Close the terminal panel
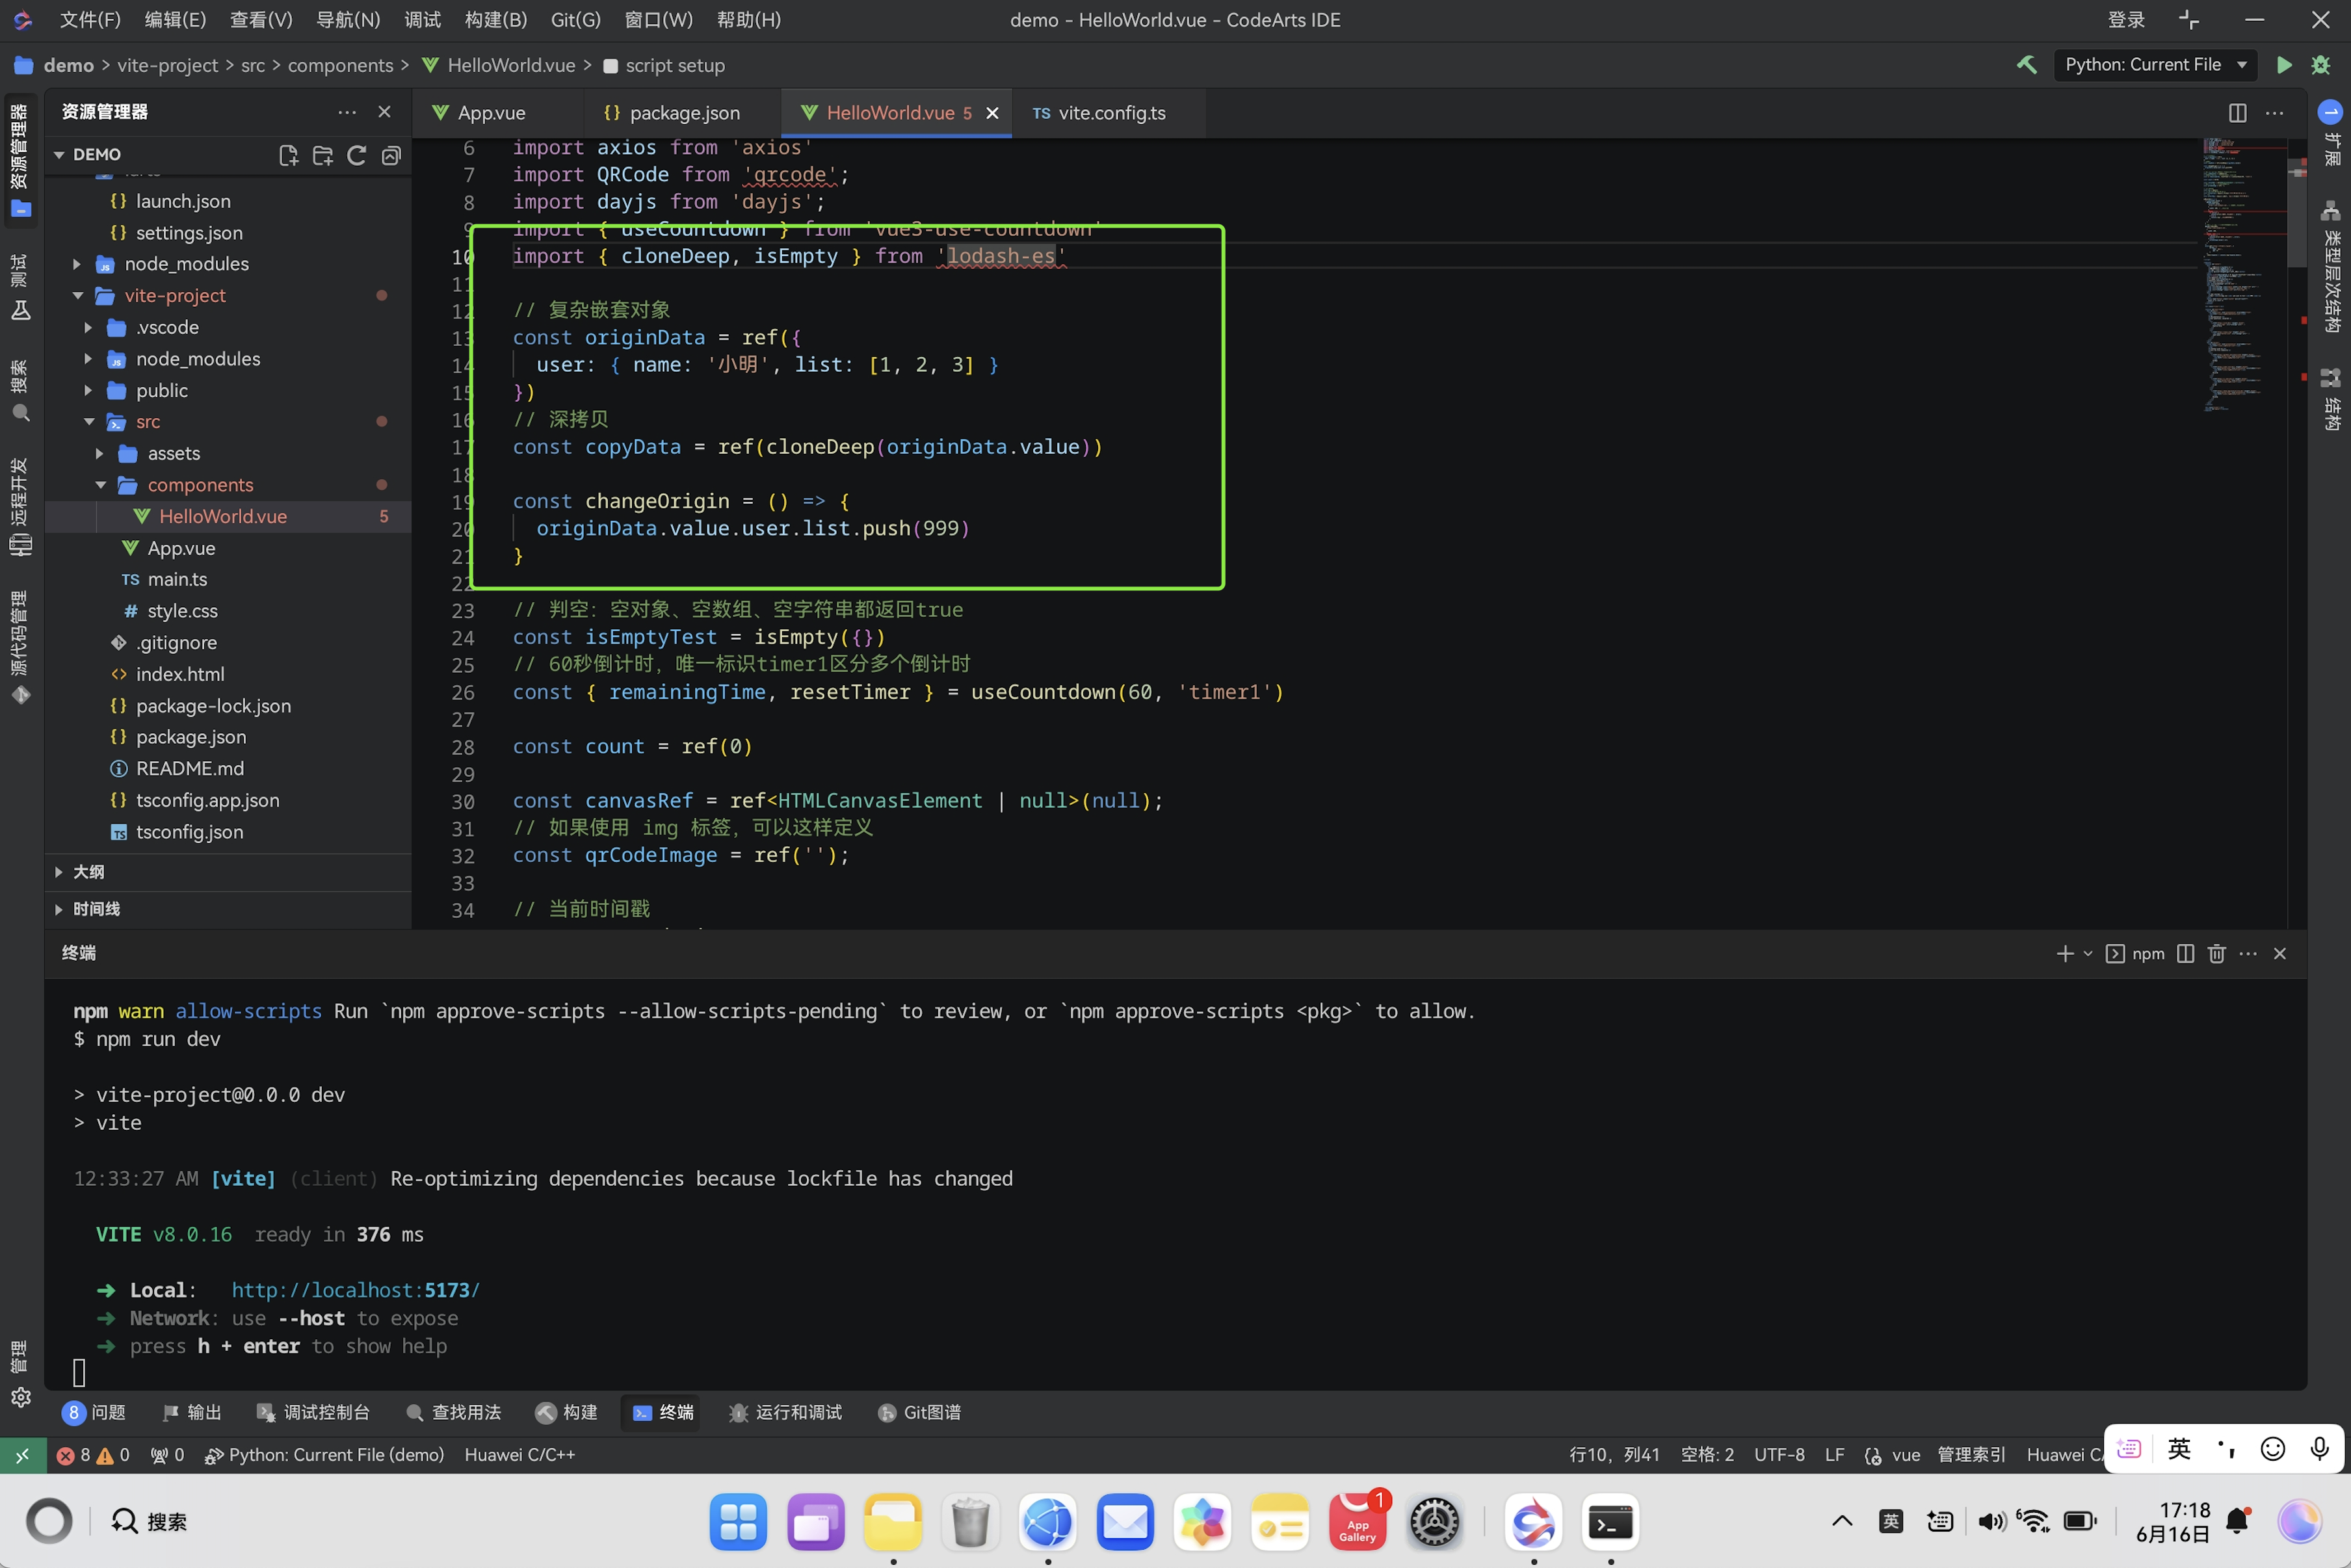Image resolution: width=2351 pixels, height=1568 pixels. tap(2280, 953)
